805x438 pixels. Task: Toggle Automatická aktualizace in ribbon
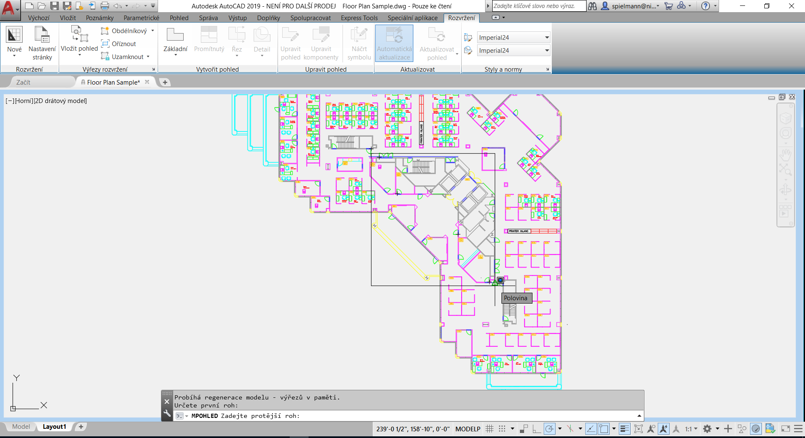tap(394, 43)
